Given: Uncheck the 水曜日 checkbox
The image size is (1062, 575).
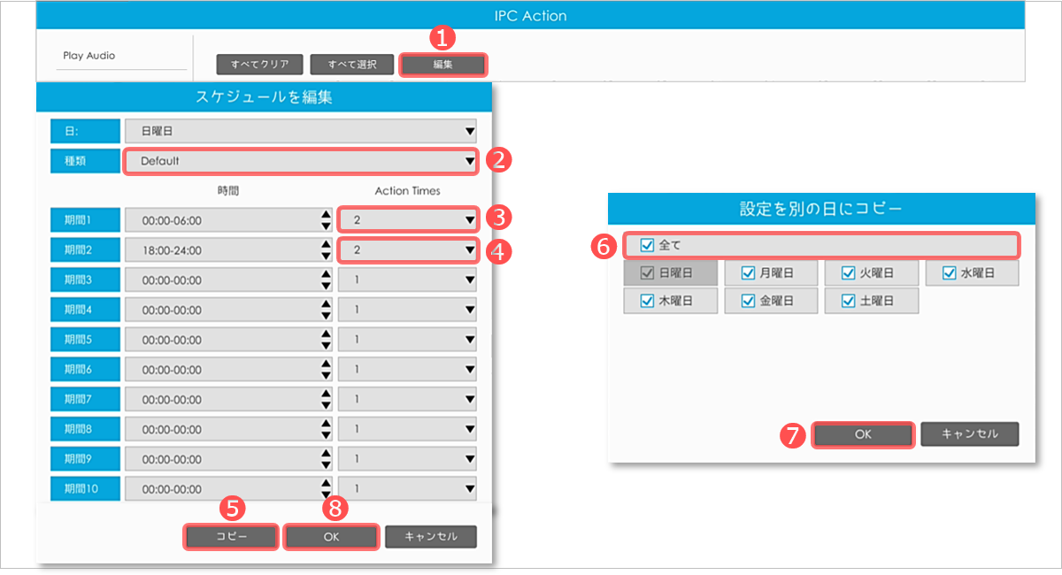Looking at the screenshot, I should tap(950, 273).
